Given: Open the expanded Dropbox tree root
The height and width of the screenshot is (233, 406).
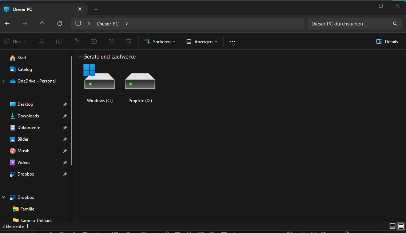Looking at the screenshot, I should pos(22,197).
